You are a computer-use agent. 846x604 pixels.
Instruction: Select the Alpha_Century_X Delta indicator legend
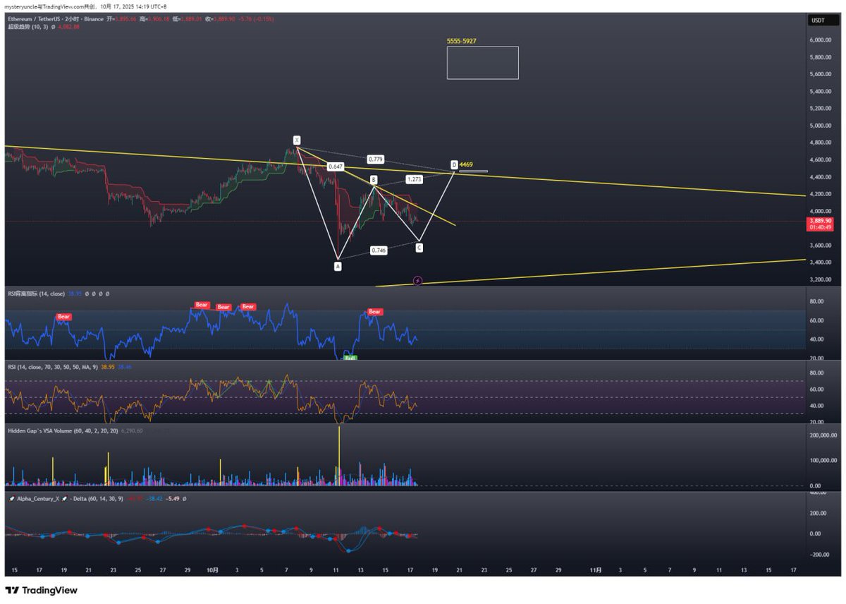[66, 498]
